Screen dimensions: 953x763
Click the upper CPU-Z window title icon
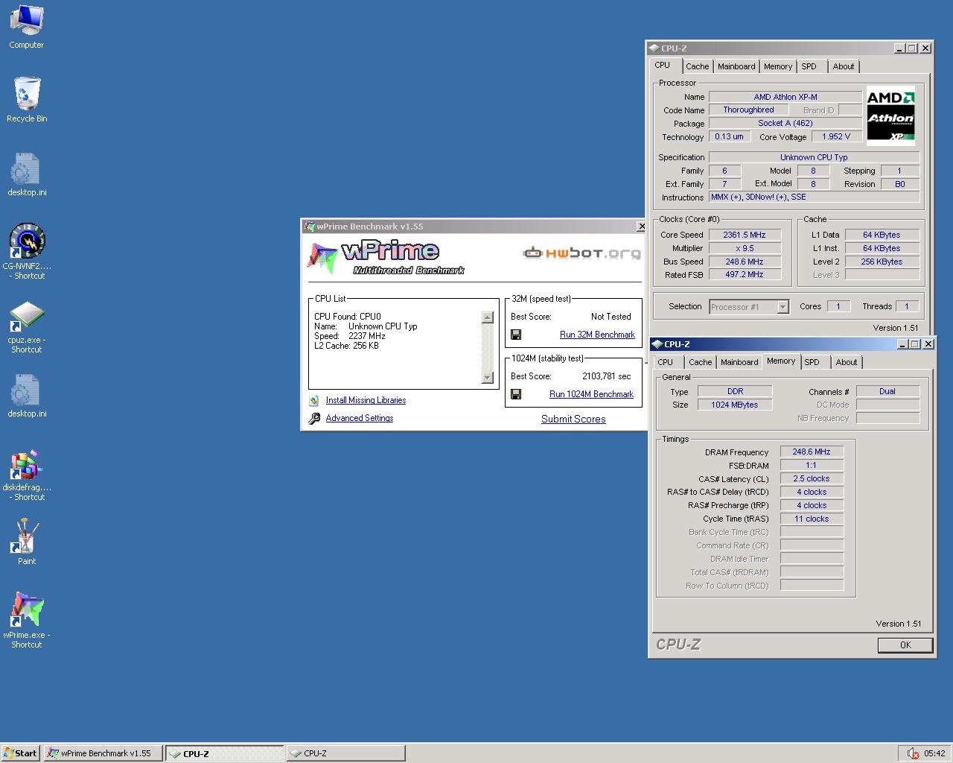(x=654, y=48)
